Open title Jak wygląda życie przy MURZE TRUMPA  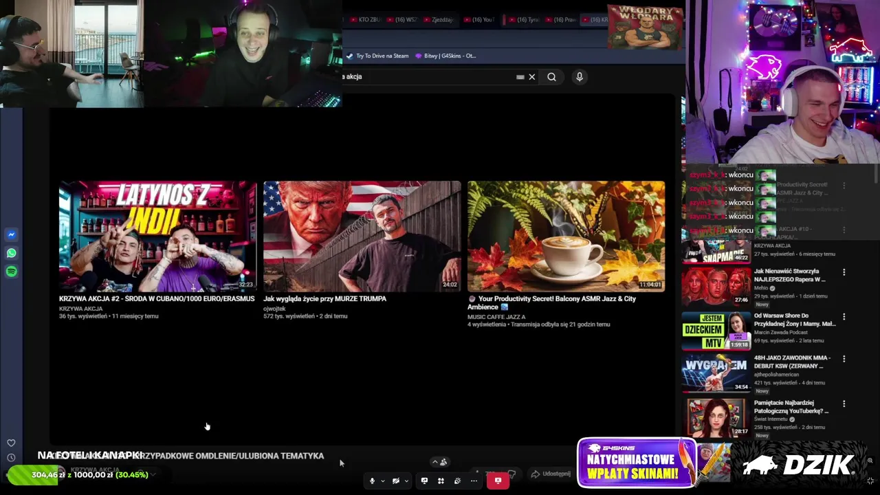(x=324, y=299)
